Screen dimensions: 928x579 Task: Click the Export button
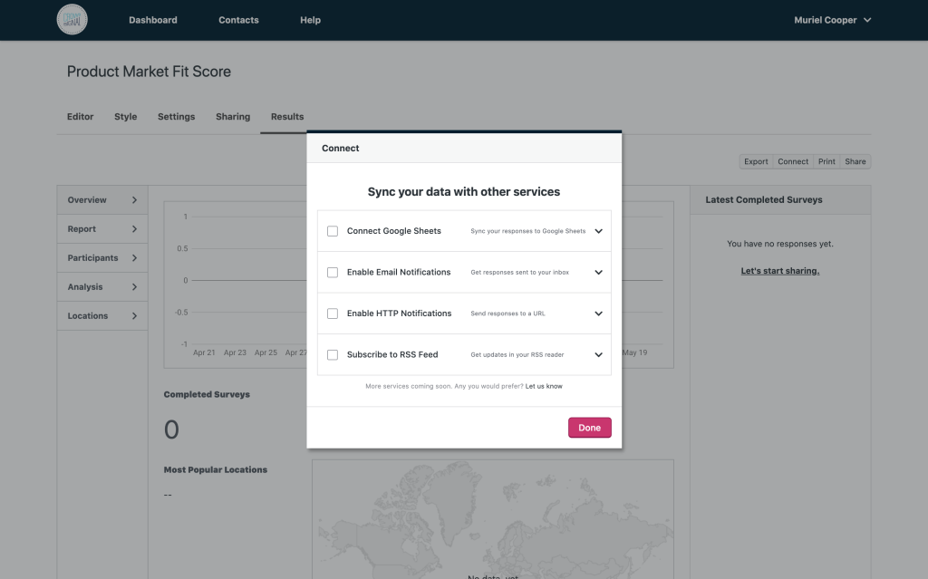pyautogui.click(x=756, y=161)
